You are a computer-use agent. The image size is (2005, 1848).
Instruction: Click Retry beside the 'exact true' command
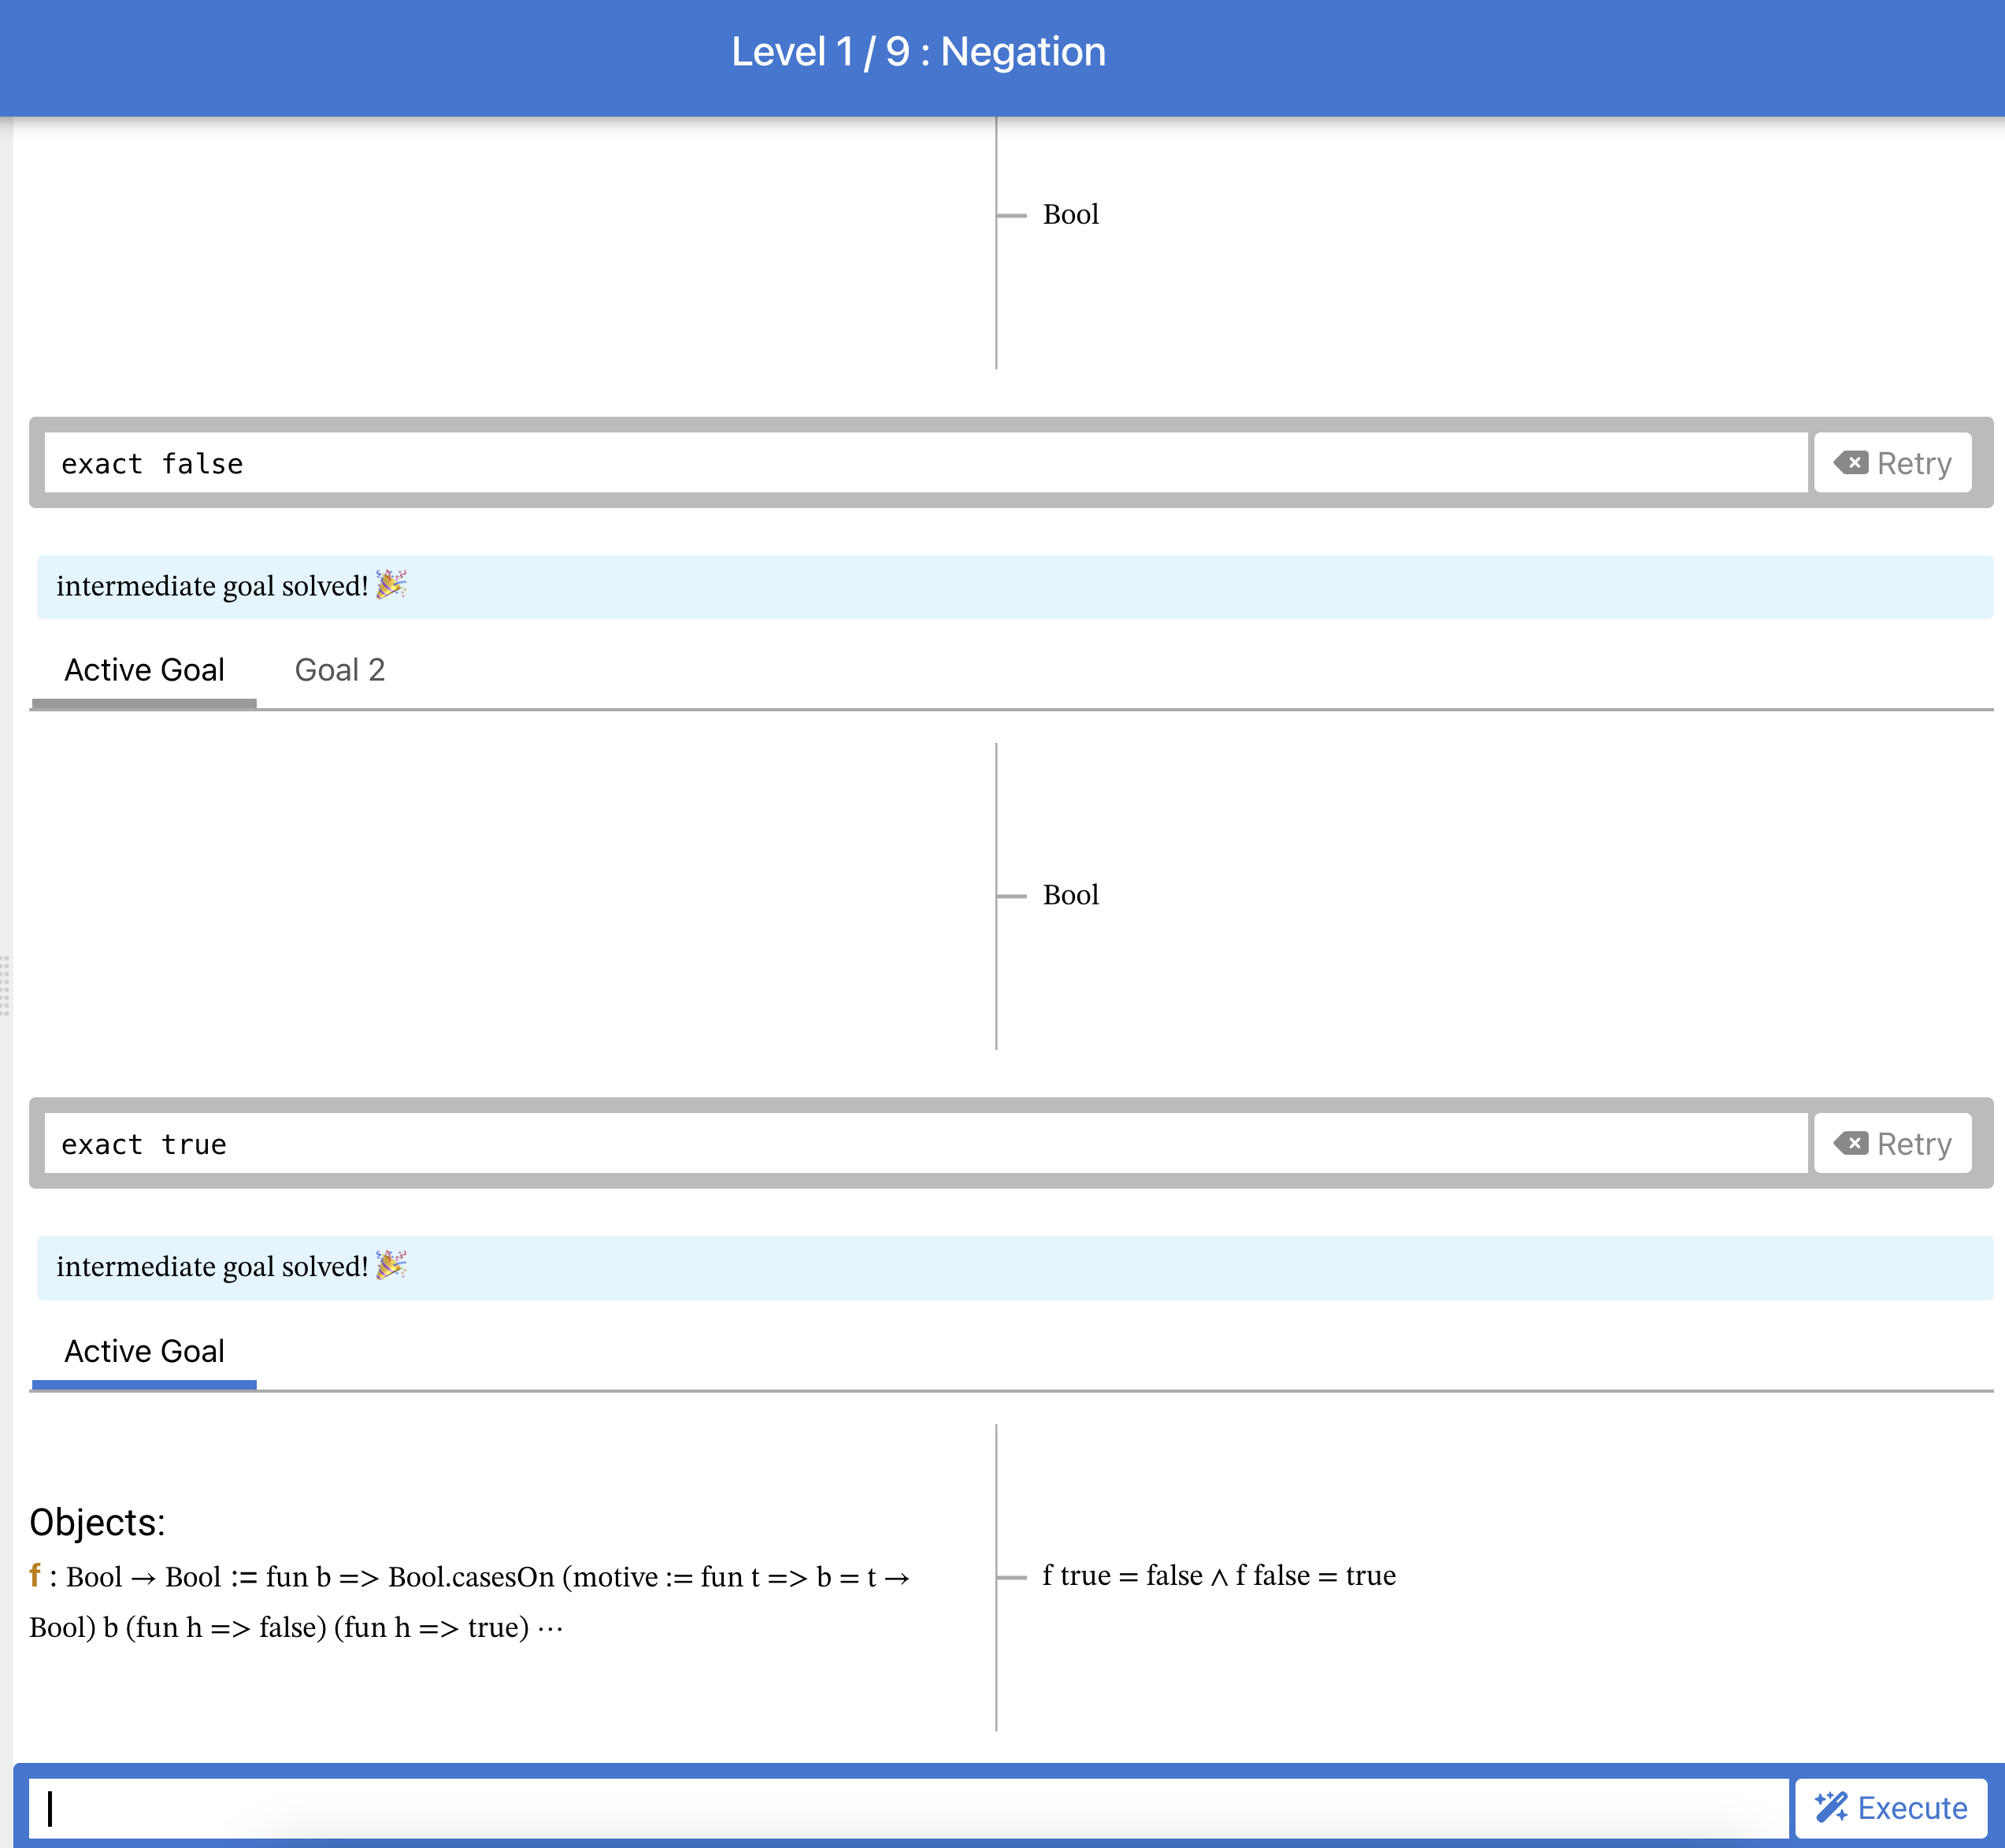(1892, 1144)
